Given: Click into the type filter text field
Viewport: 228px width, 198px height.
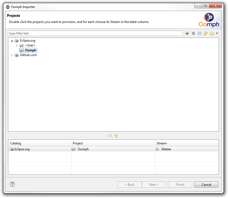Looking at the screenshot, I should [x=95, y=33].
